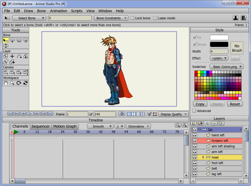The width and height of the screenshot is (251, 186).
Task: Rewind to the first frame
Action: click(10, 114)
